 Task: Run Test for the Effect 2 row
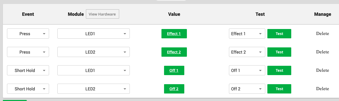(279, 52)
